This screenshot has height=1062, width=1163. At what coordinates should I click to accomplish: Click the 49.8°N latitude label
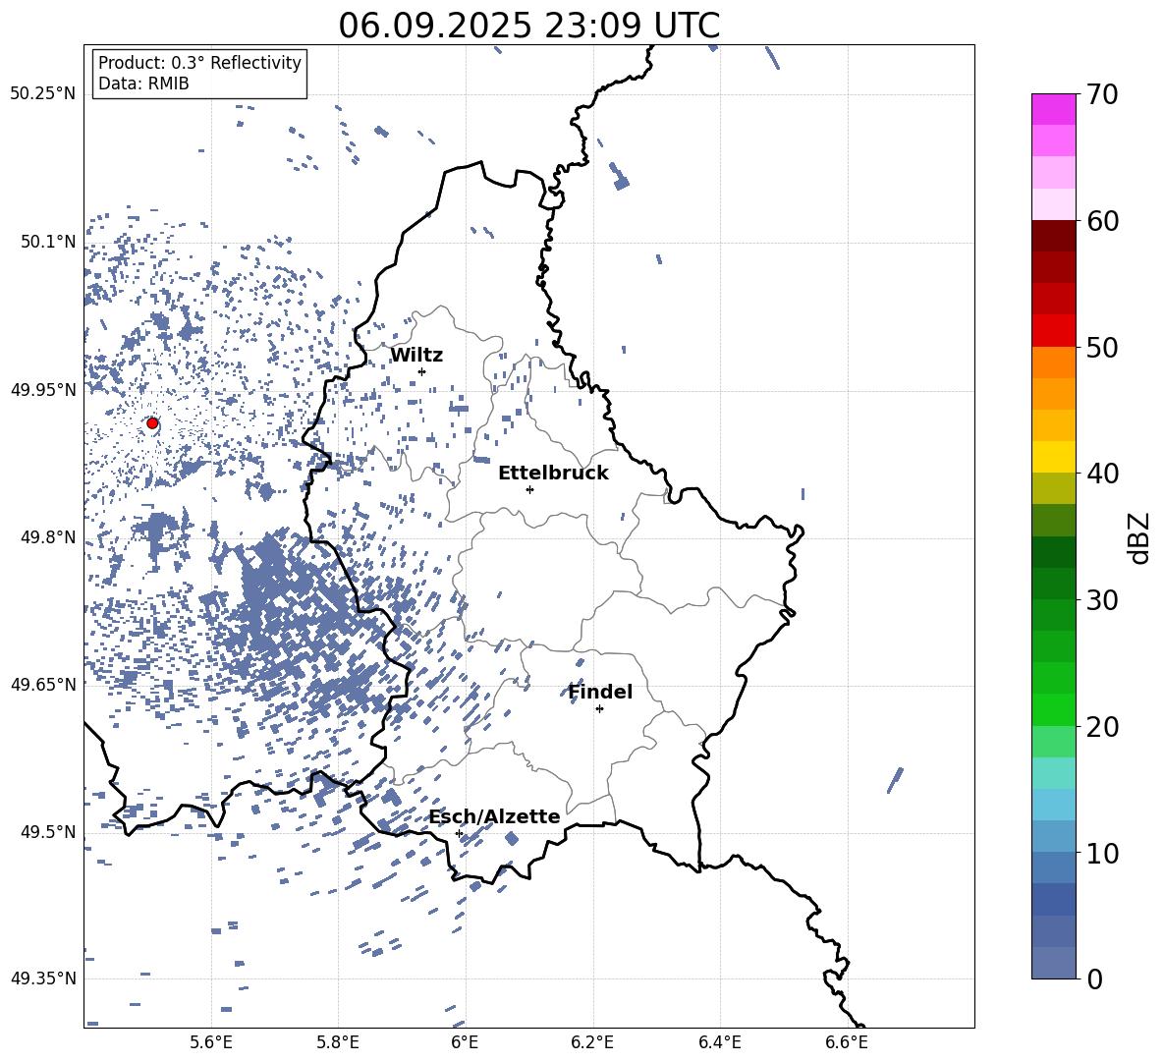click(x=48, y=537)
